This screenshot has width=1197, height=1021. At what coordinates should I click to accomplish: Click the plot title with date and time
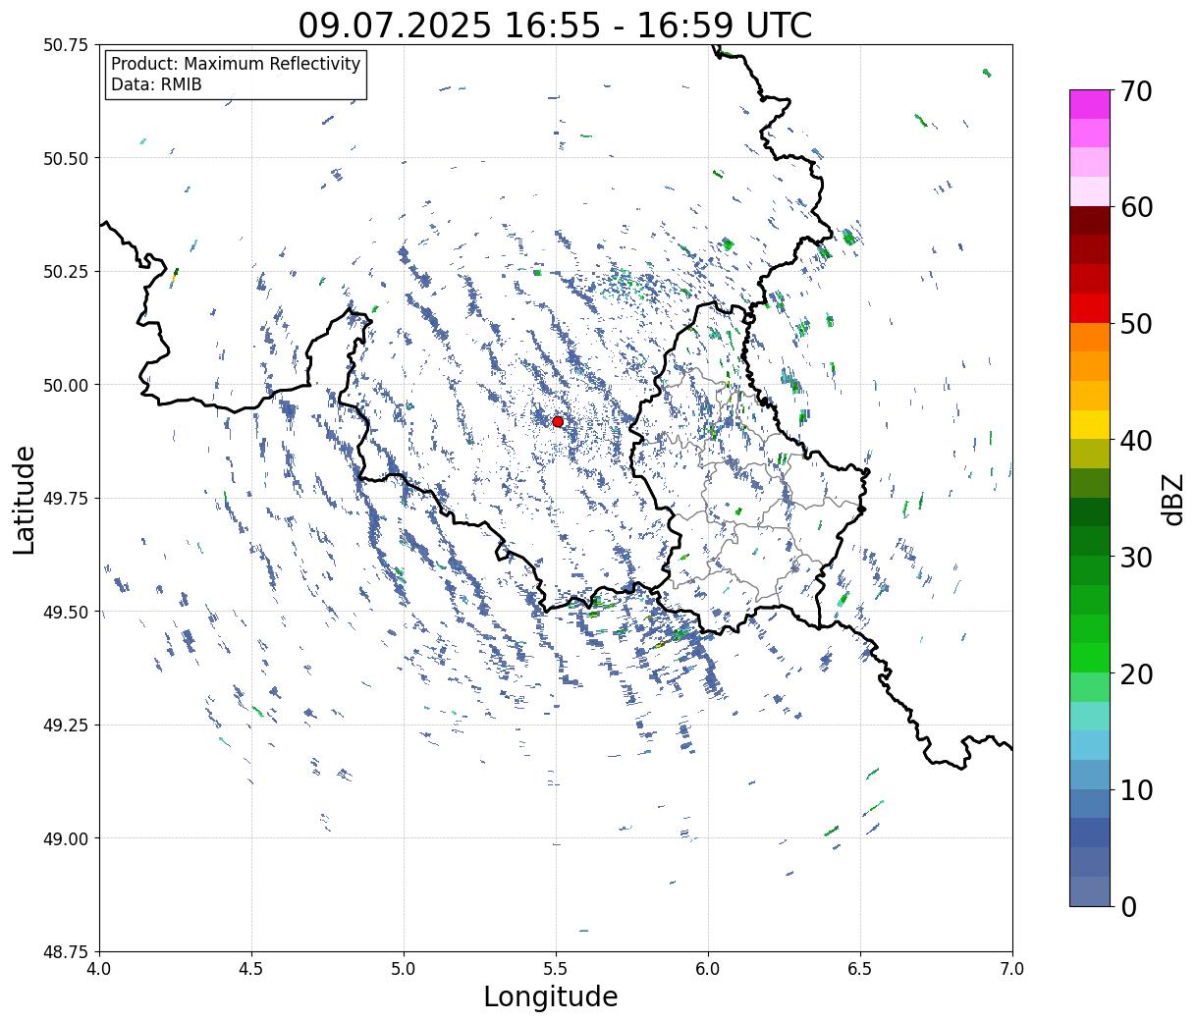coord(556,25)
